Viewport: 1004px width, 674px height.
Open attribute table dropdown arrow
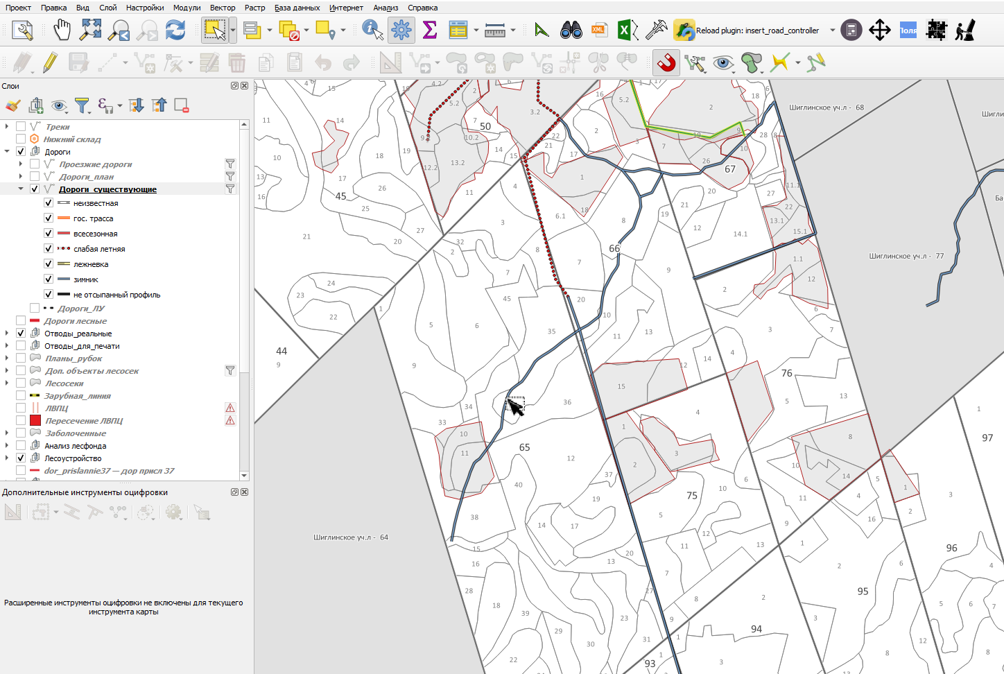point(476,30)
